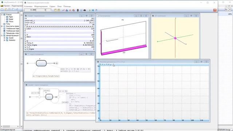Collapse the Классы tree node
Image resolution: width=233 pixels, height=131 pixels.
[2, 15]
